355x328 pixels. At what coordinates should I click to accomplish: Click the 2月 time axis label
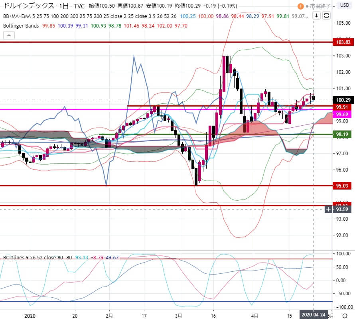coord(109,316)
